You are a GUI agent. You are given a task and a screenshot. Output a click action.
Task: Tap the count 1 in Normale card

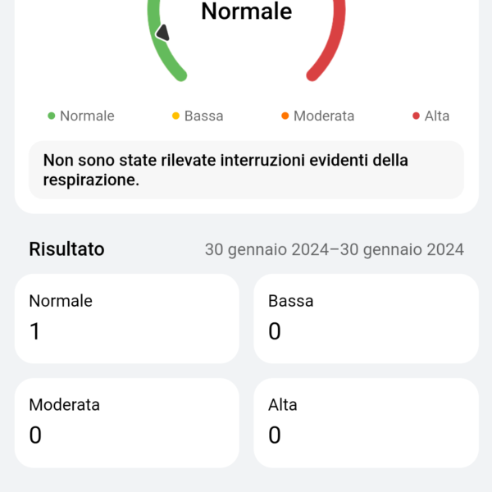coord(34,331)
